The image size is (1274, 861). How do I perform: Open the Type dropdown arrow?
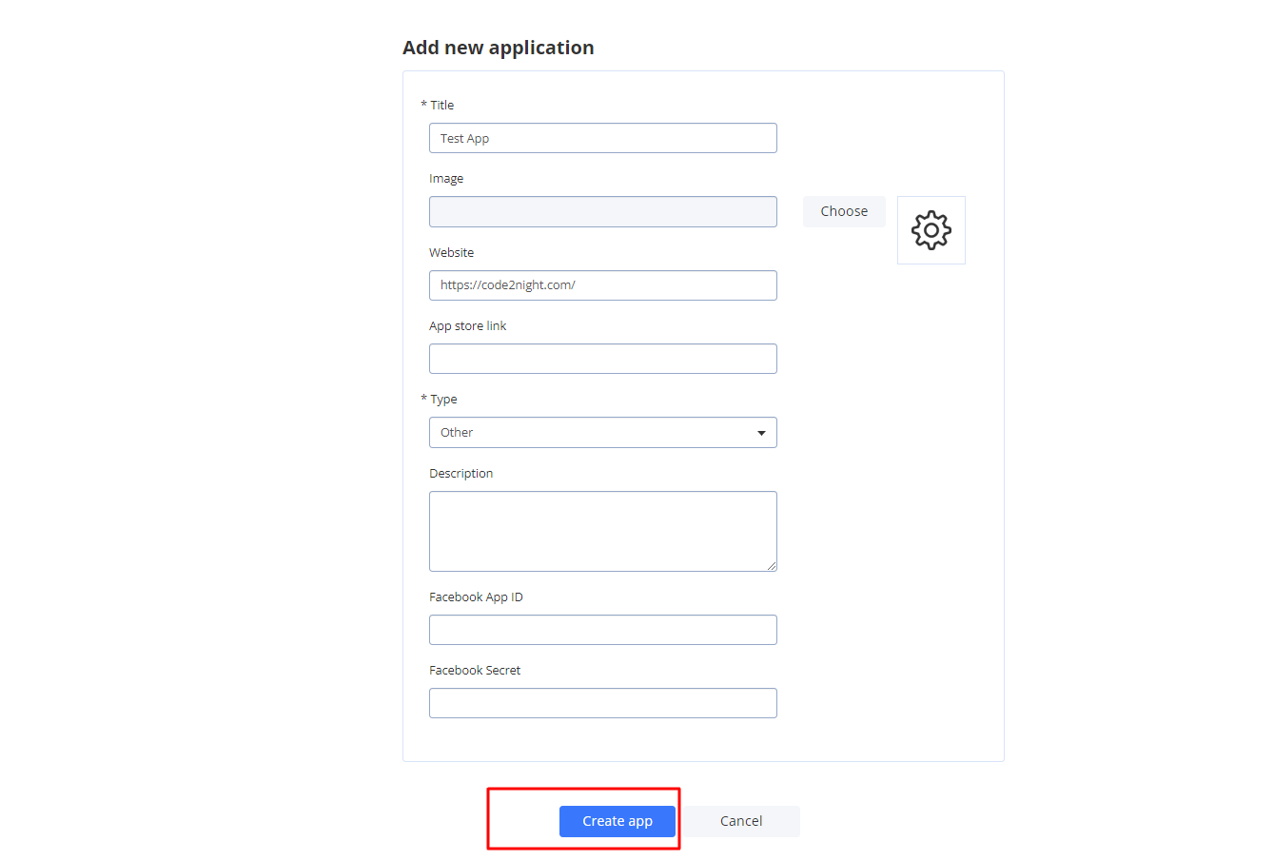coord(761,433)
